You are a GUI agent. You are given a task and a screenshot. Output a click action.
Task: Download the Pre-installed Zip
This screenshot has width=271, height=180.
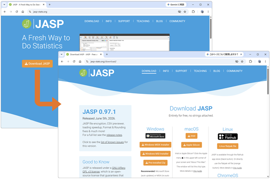pos(155,163)
